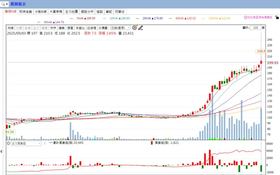Open the 筆記 tab
Viewport: 280px width, 175px height.
[x=109, y=12]
